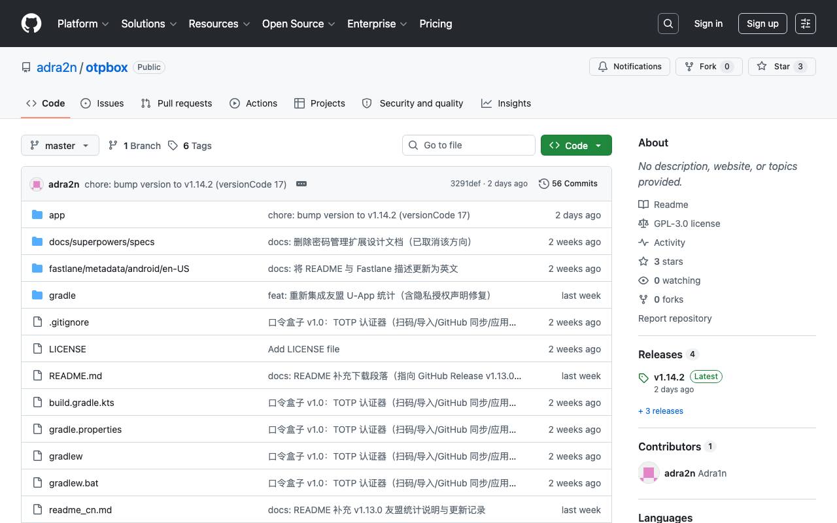Click the GitHub logo icon

click(31, 24)
